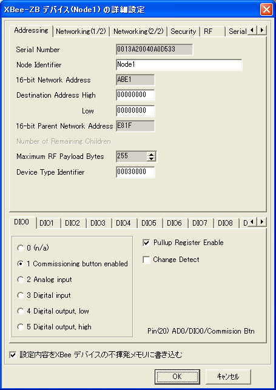Decrease Maximum RF Payload Bytes value
The height and width of the screenshot is (390, 276).
click(151, 159)
